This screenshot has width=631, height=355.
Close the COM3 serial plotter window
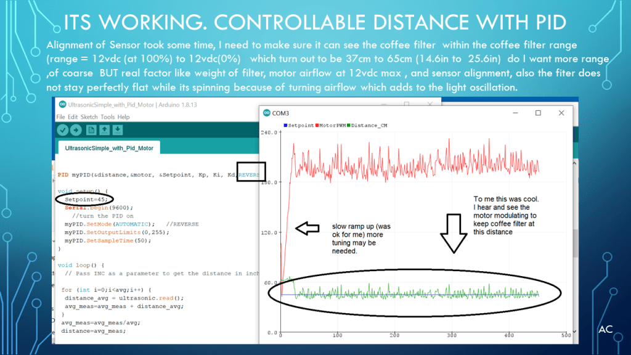click(561, 113)
